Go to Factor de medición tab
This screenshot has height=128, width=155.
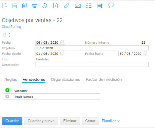[104, 79]
